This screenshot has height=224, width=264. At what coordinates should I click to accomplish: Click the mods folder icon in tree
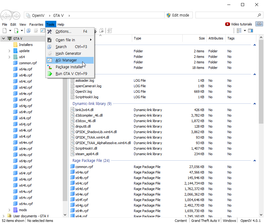point(15,210)
